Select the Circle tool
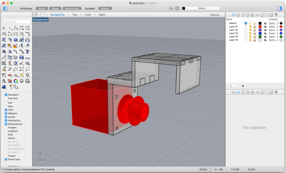Screen dimensions: 286x173 click(x=28, y=28)
